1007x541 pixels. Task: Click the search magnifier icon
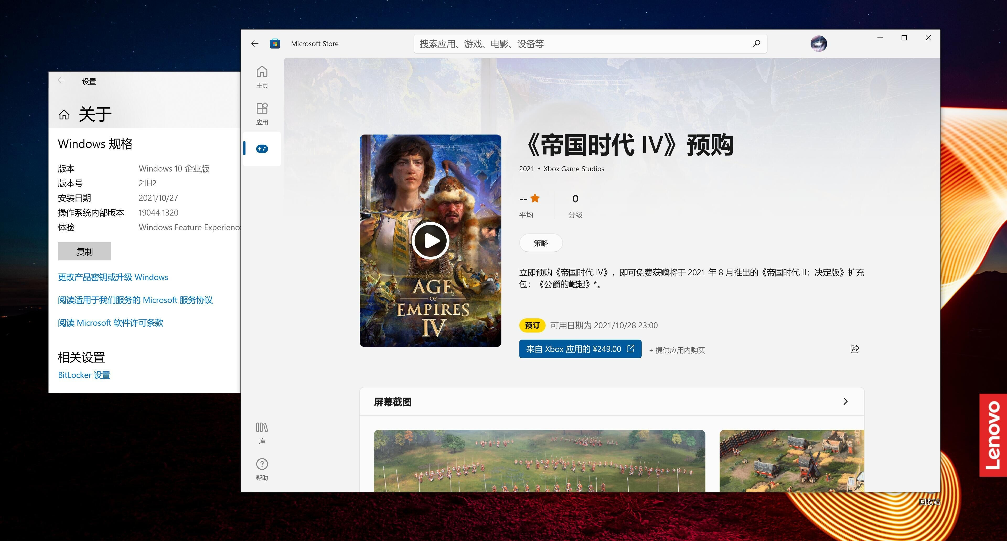point(756,43)
